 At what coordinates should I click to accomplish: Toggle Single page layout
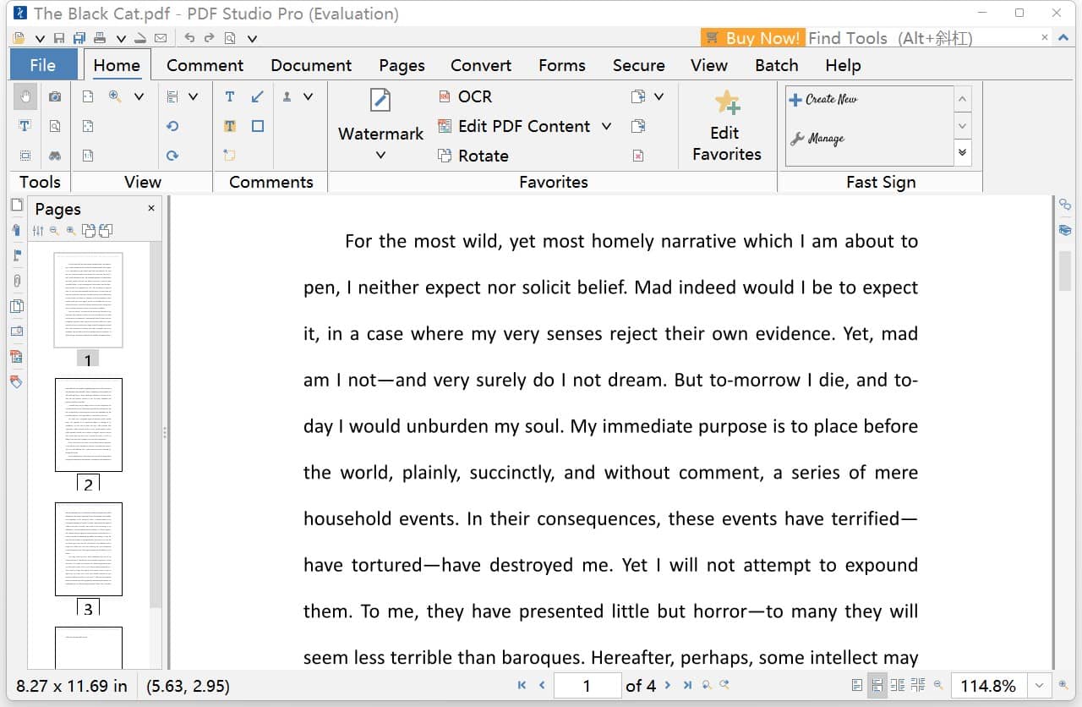pos(857,686)
